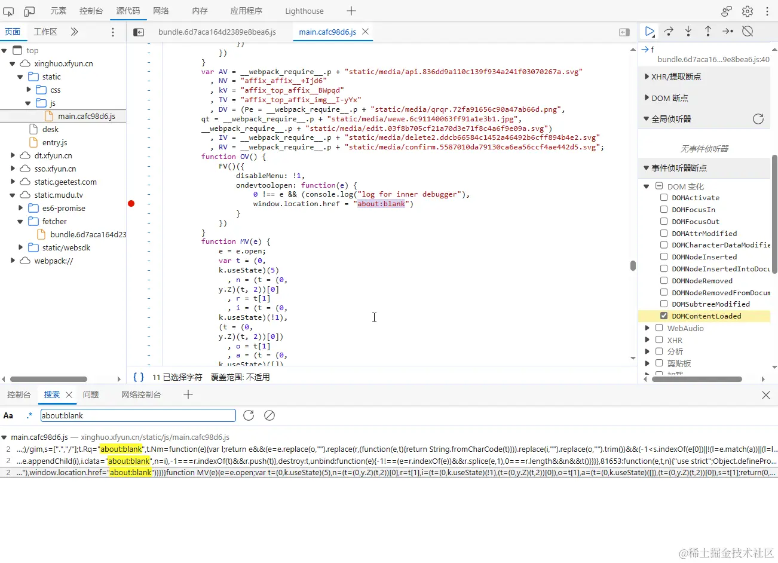The height and width of the screenshot is (563, 778).
Task: Click the Copilot explain icon in top bar
Action: point(727,11)
